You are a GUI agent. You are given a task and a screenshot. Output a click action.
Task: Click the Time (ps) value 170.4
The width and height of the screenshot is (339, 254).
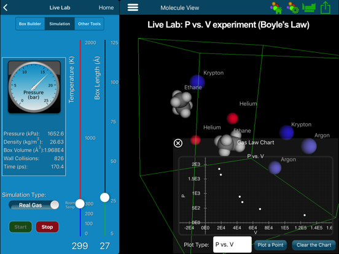(57, 167)
